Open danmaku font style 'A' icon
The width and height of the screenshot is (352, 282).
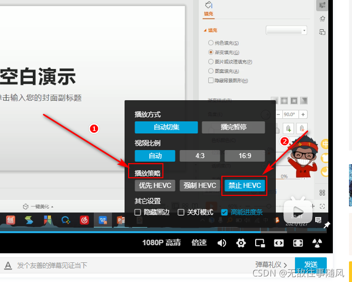[x=8, y=266]
